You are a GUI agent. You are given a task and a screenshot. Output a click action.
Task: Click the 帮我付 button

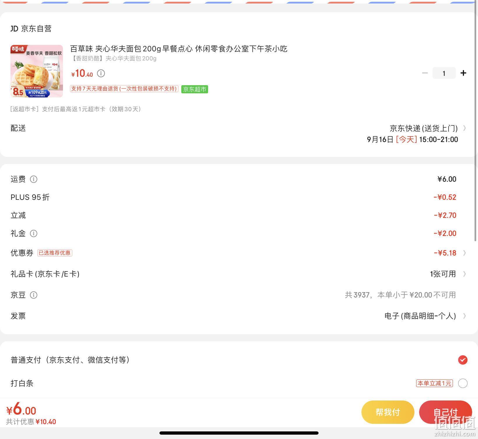[388, 412]
